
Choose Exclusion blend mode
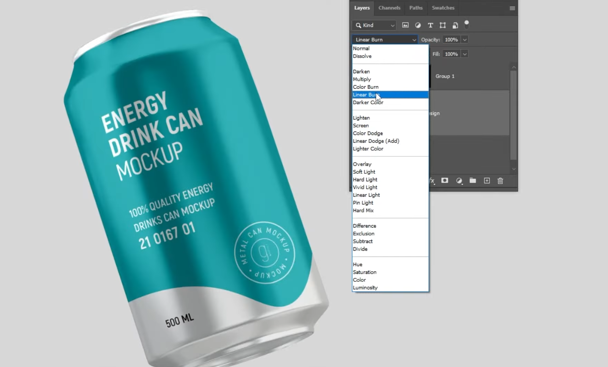[390, 233]
